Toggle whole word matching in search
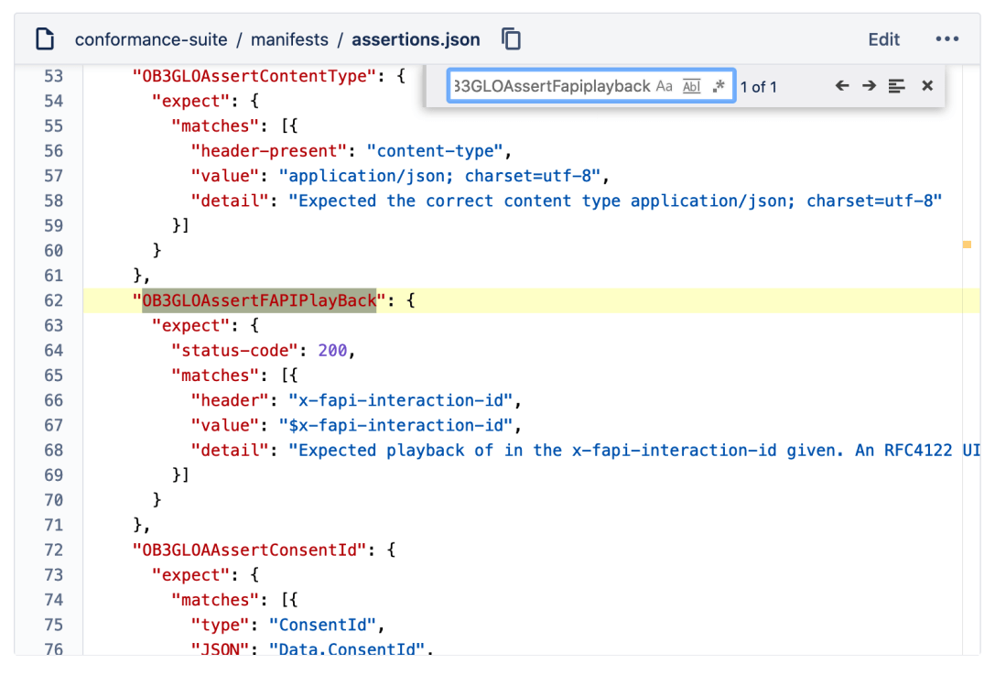Image resolution: width=1006 pixels, height=686 pixels. 692,86
